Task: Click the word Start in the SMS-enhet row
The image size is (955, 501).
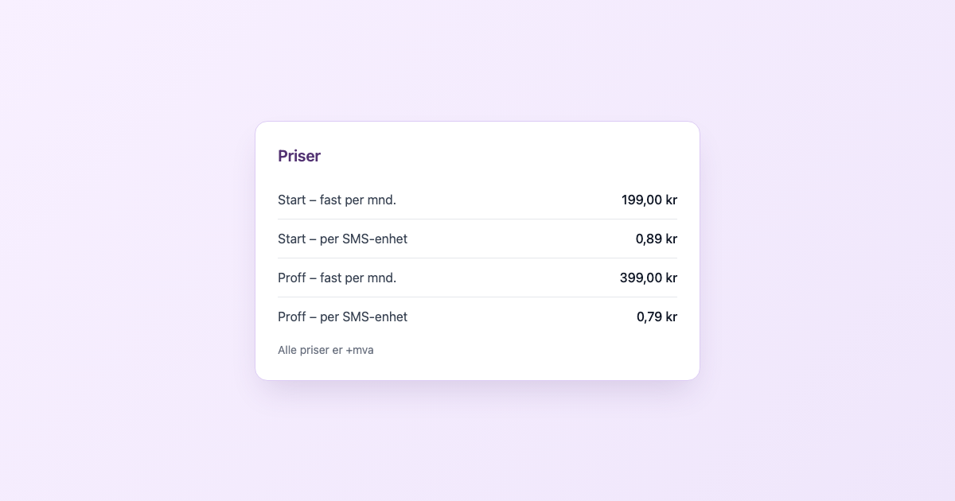Action: click(x=292, y=239)
